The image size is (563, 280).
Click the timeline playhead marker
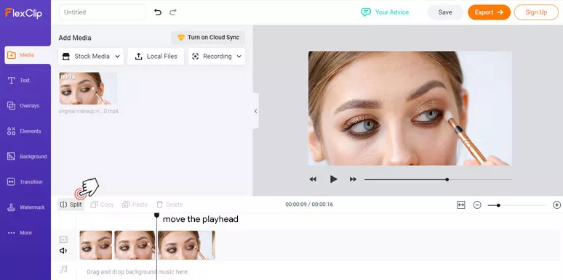[156, 215]
